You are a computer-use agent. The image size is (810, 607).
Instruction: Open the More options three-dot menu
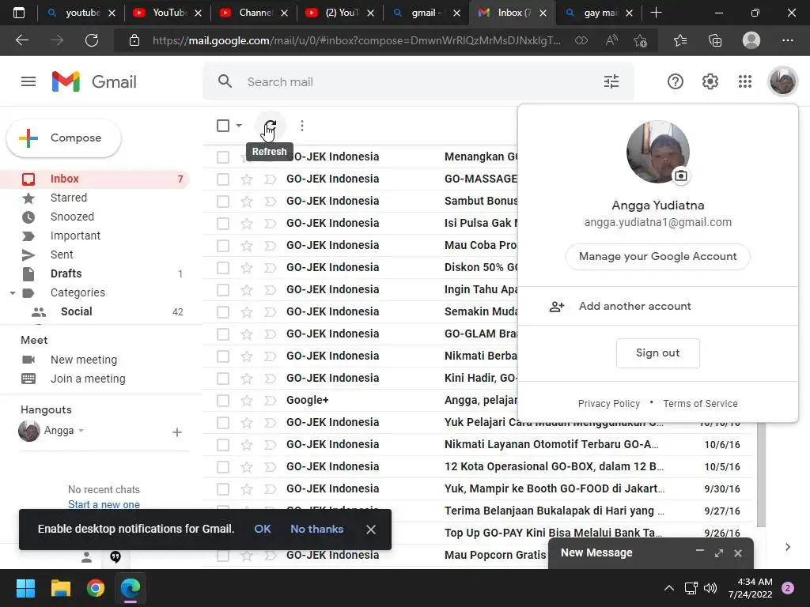tap(302, 126)
